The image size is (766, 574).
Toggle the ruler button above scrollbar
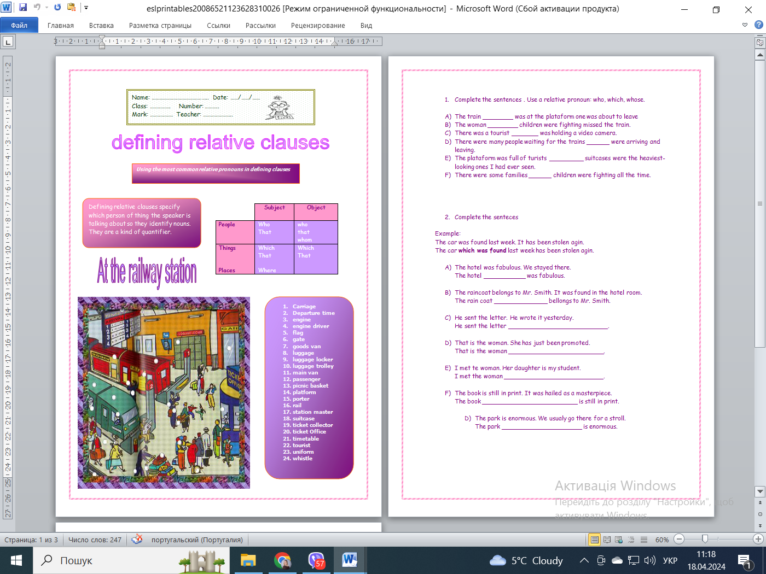tap(760, 42)
